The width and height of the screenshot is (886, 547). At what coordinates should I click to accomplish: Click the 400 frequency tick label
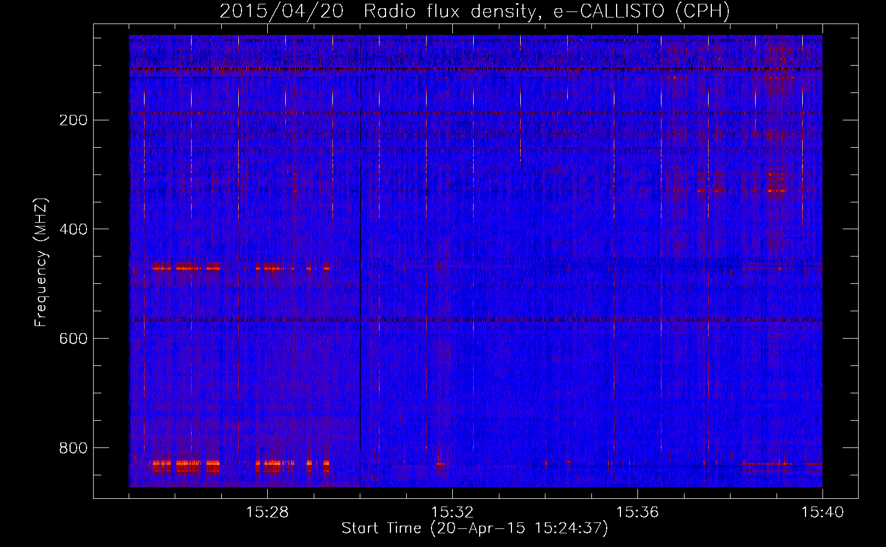tap(73, 229)
